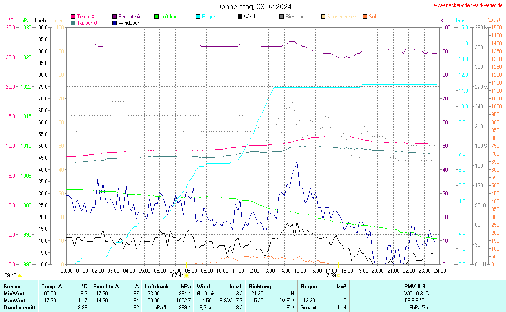The width and height of the screenshot is (506, 312).
Task: Select the blue Windböen legend box
Action: (115, 22)
